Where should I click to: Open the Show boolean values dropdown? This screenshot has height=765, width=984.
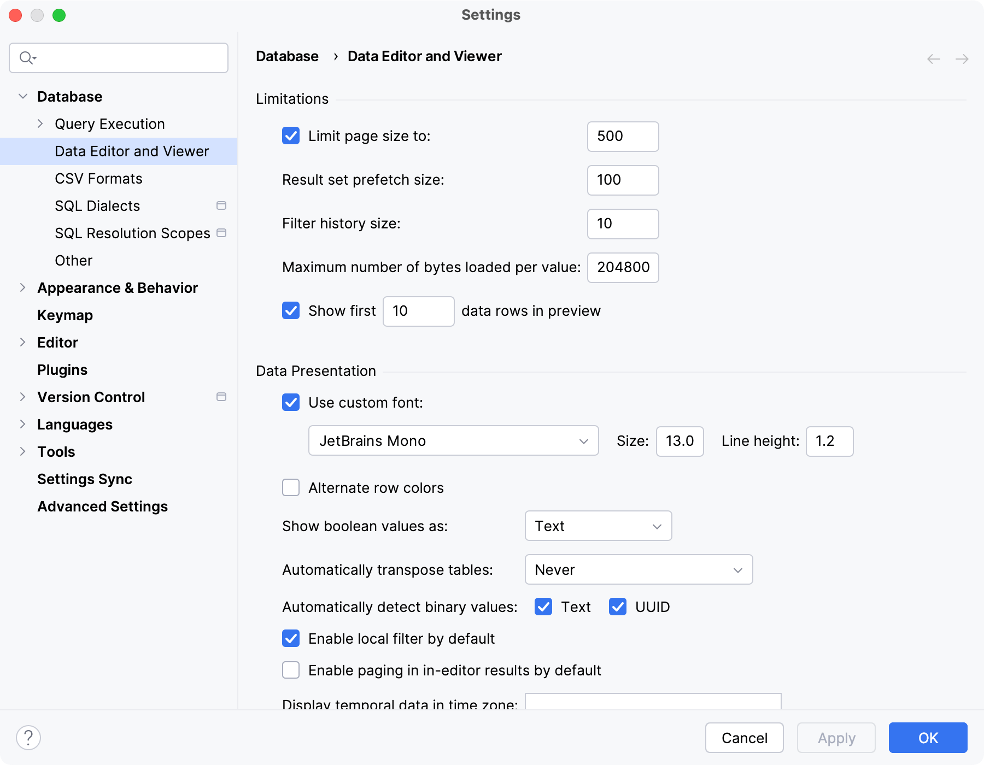coord(598,526)
